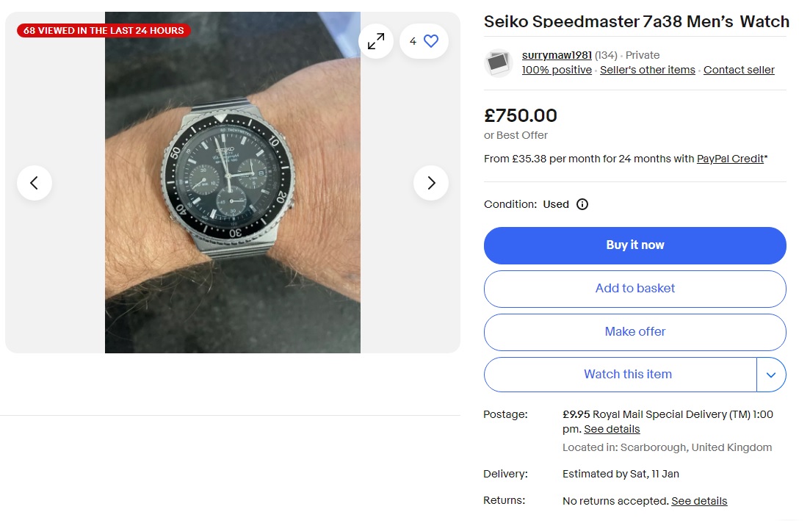
Task: Add the listing to favourites via heart icon
Action: click(x=429, y=41)
